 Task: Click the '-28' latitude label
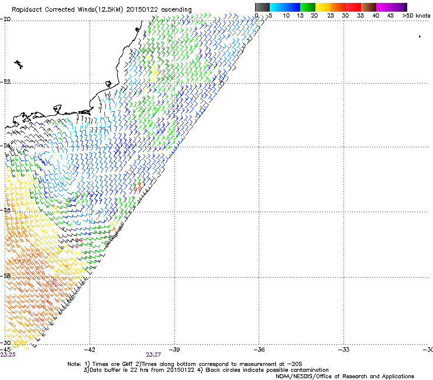tap(5, 276)
